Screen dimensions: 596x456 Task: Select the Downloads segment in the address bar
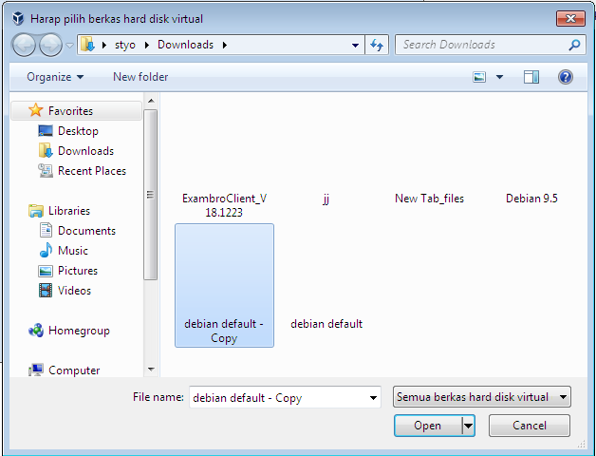tap(185, 45)
